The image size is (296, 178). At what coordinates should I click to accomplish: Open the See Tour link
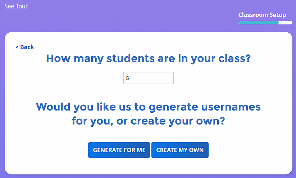pos(16,6)
